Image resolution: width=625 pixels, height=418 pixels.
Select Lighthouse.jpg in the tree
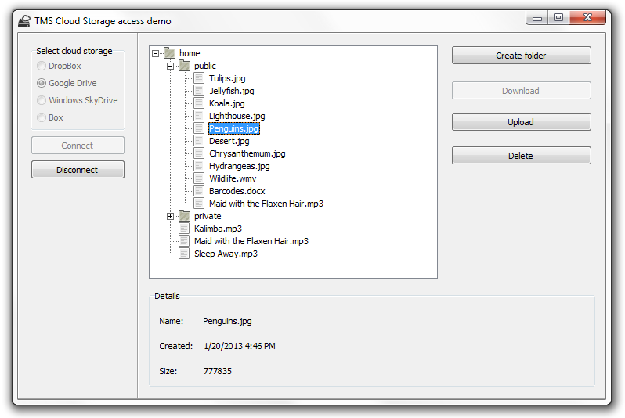pos(237,116)
